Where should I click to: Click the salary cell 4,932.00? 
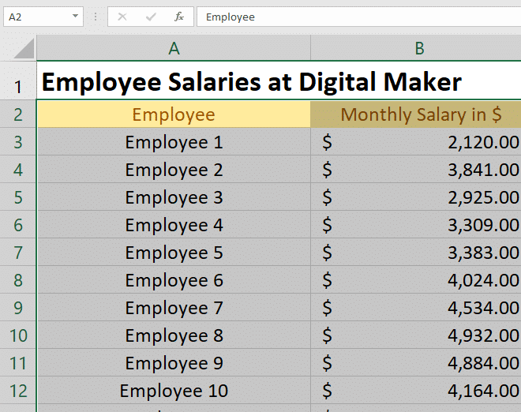coord(416,335)
